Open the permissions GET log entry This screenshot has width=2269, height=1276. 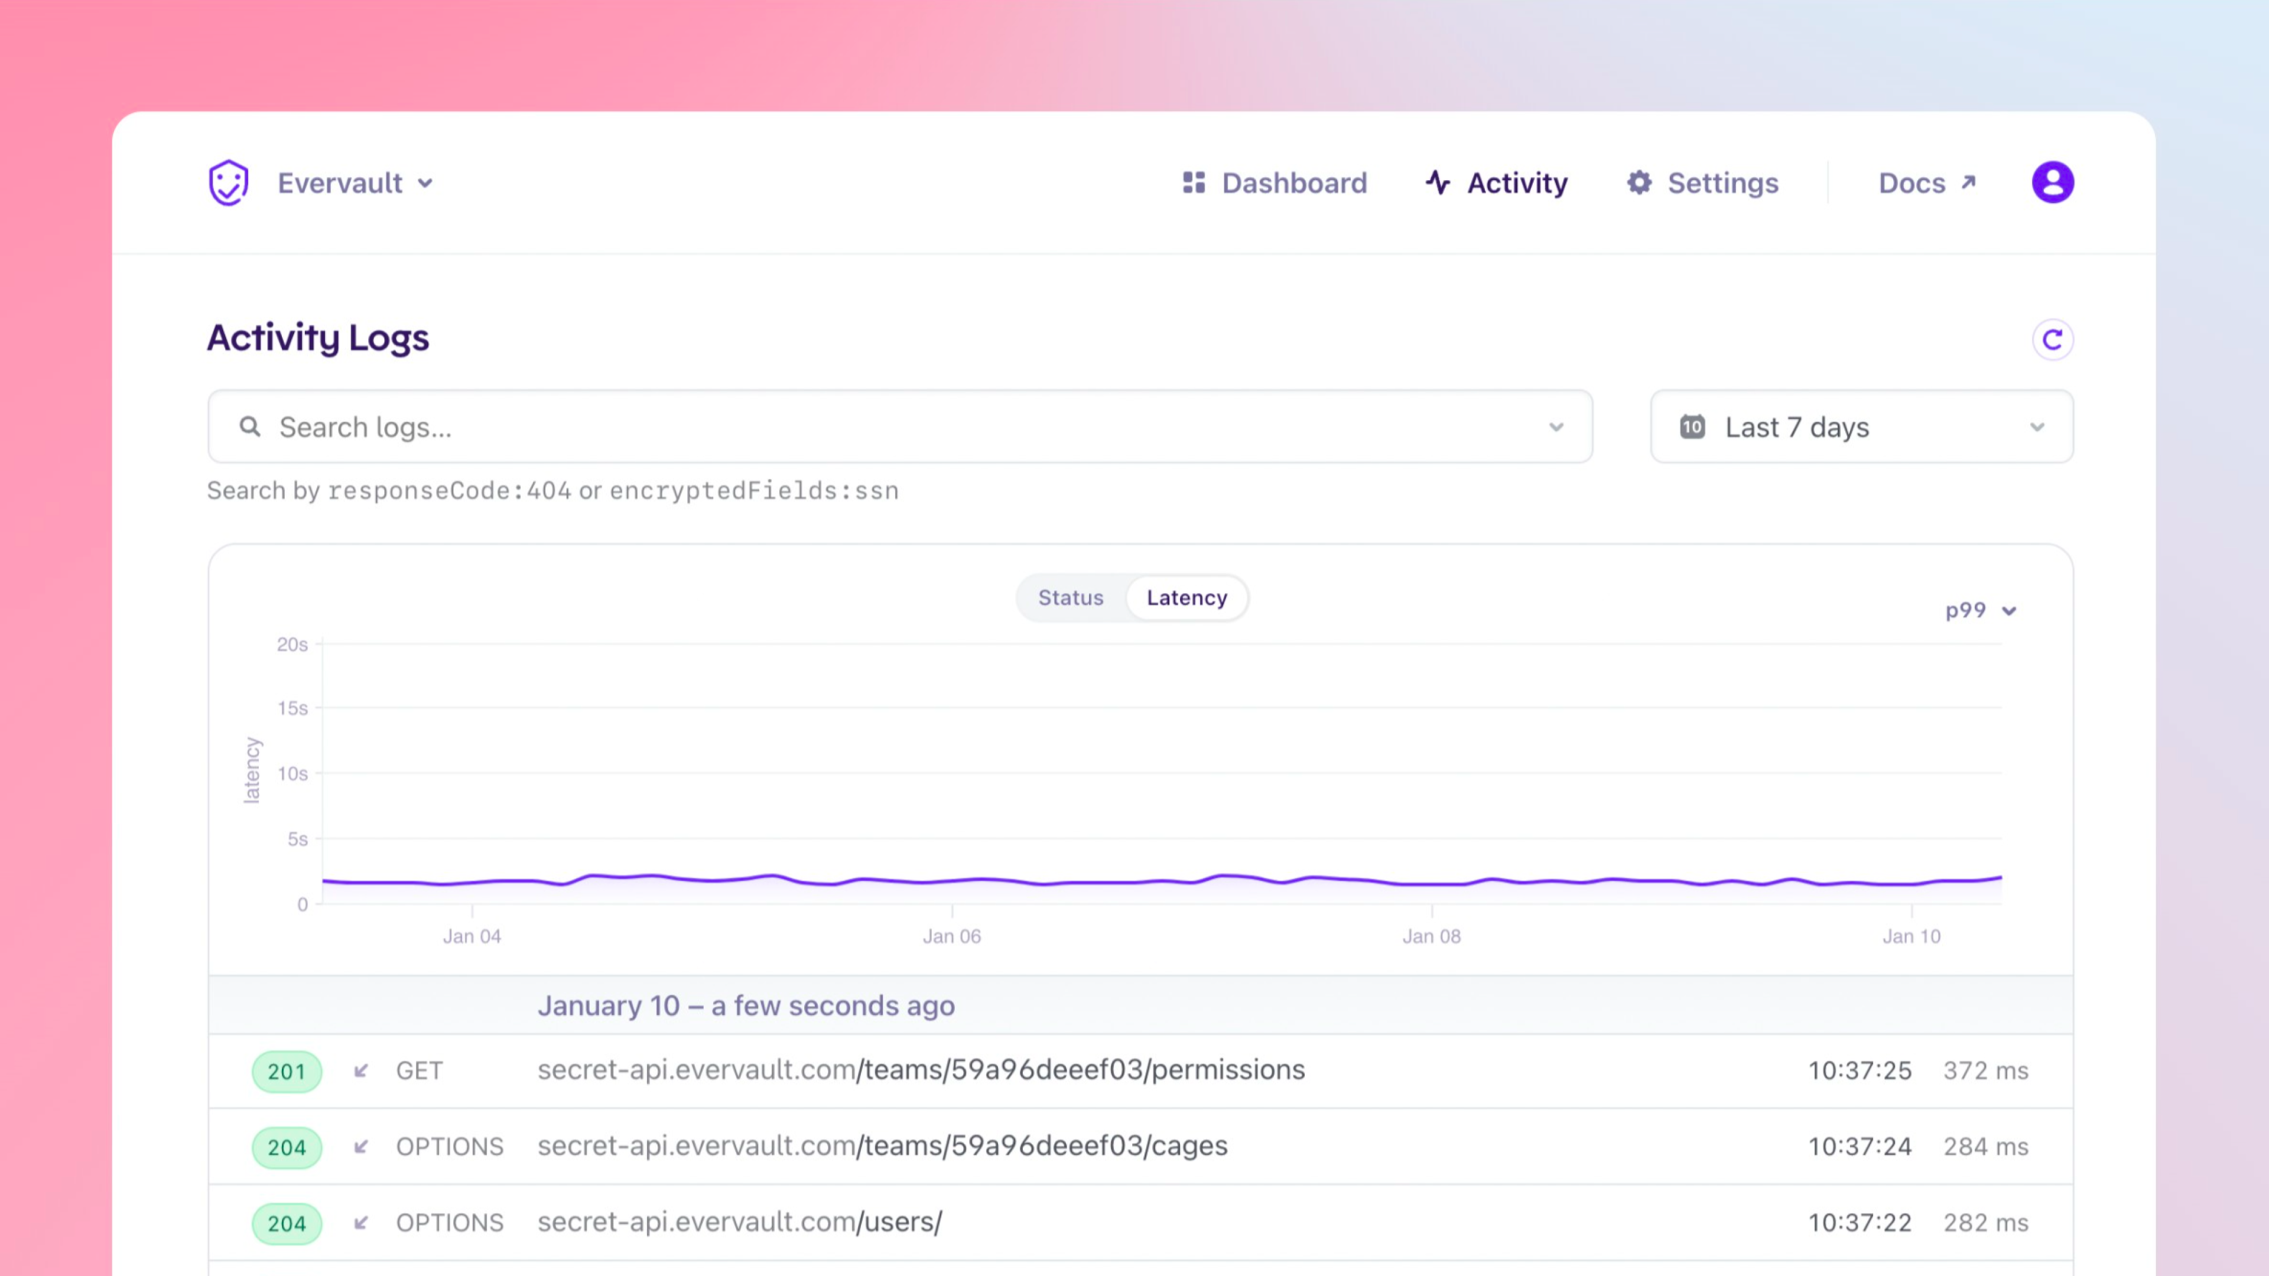pos(921,1070)
